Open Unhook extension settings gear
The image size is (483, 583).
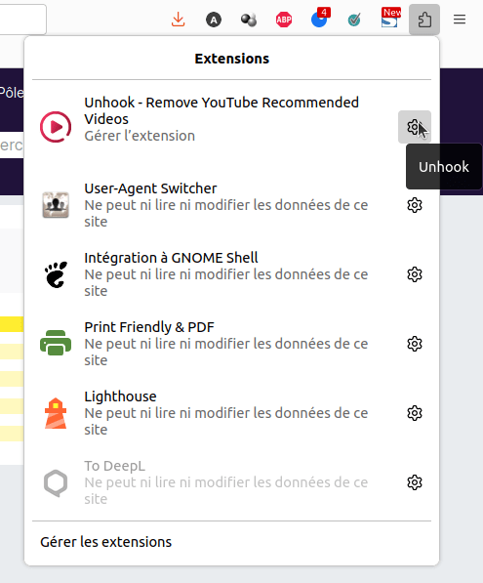click(415, 127)
